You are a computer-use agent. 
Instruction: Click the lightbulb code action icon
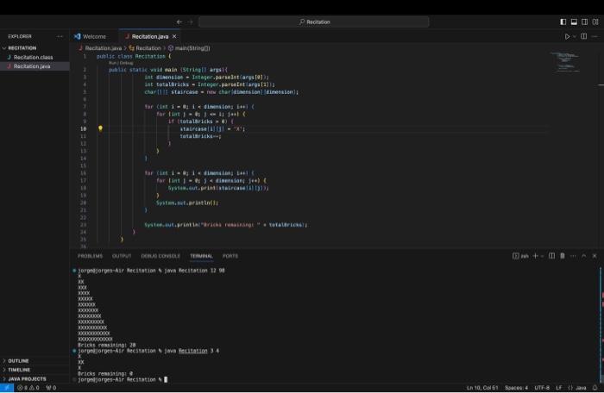100,128
